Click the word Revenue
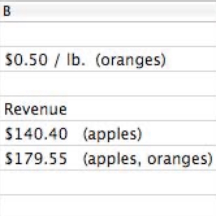 tap(35, 109)
